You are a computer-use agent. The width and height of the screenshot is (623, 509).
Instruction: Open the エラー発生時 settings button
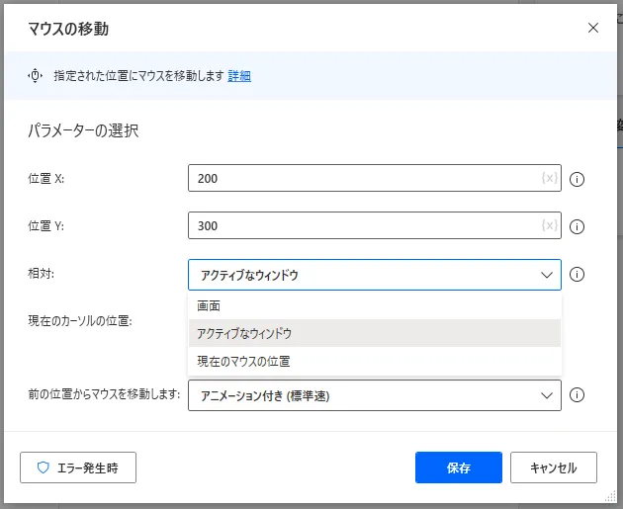(x=78, y=467)
